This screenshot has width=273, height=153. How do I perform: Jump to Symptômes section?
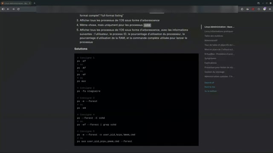click(210, 59)
